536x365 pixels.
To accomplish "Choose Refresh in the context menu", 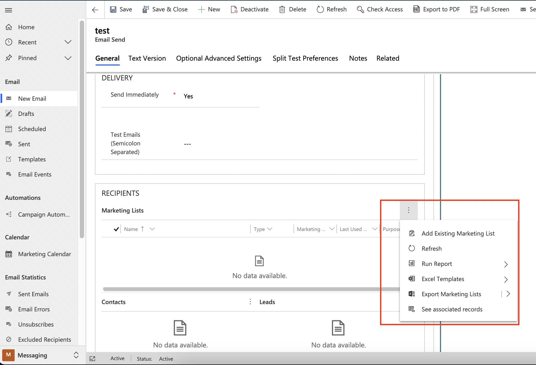I will [458, 249].
